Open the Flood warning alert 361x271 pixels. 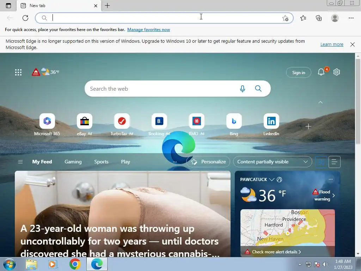point(324,195)
